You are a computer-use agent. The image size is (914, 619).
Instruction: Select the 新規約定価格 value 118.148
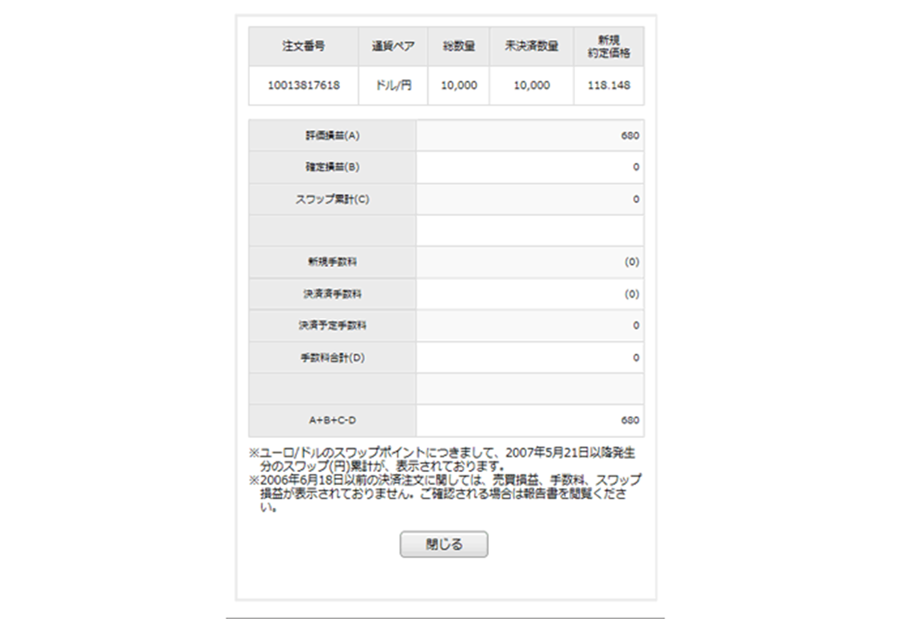coord(608,85)
